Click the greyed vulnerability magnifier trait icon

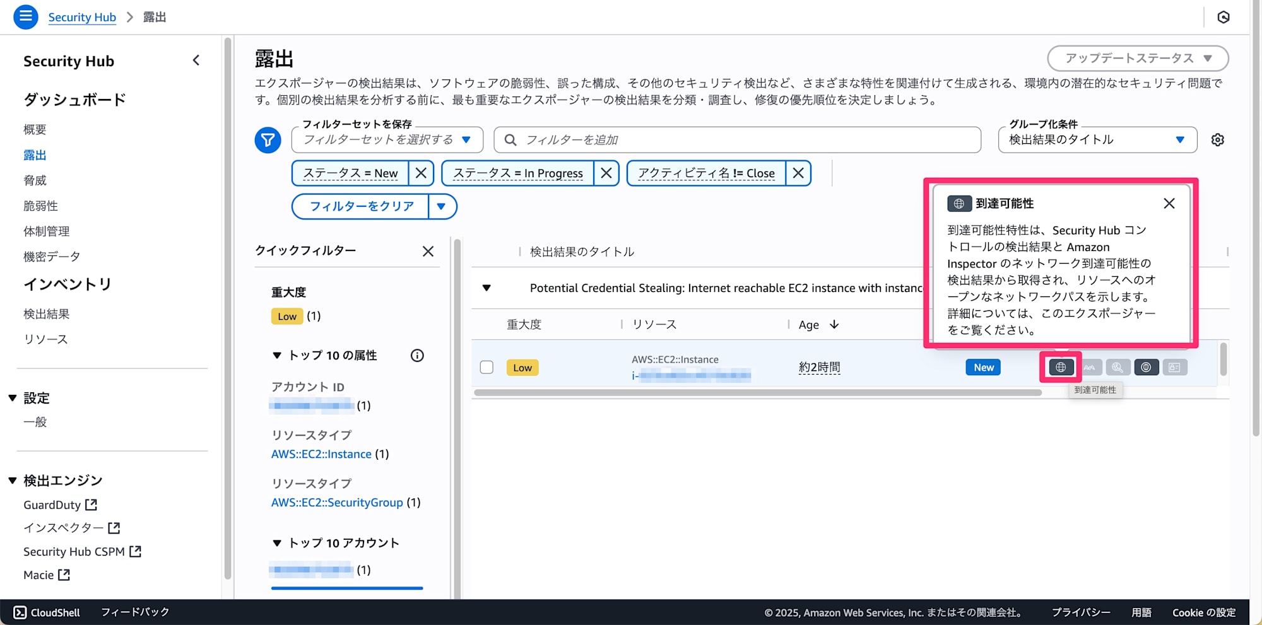(1118, 367)
